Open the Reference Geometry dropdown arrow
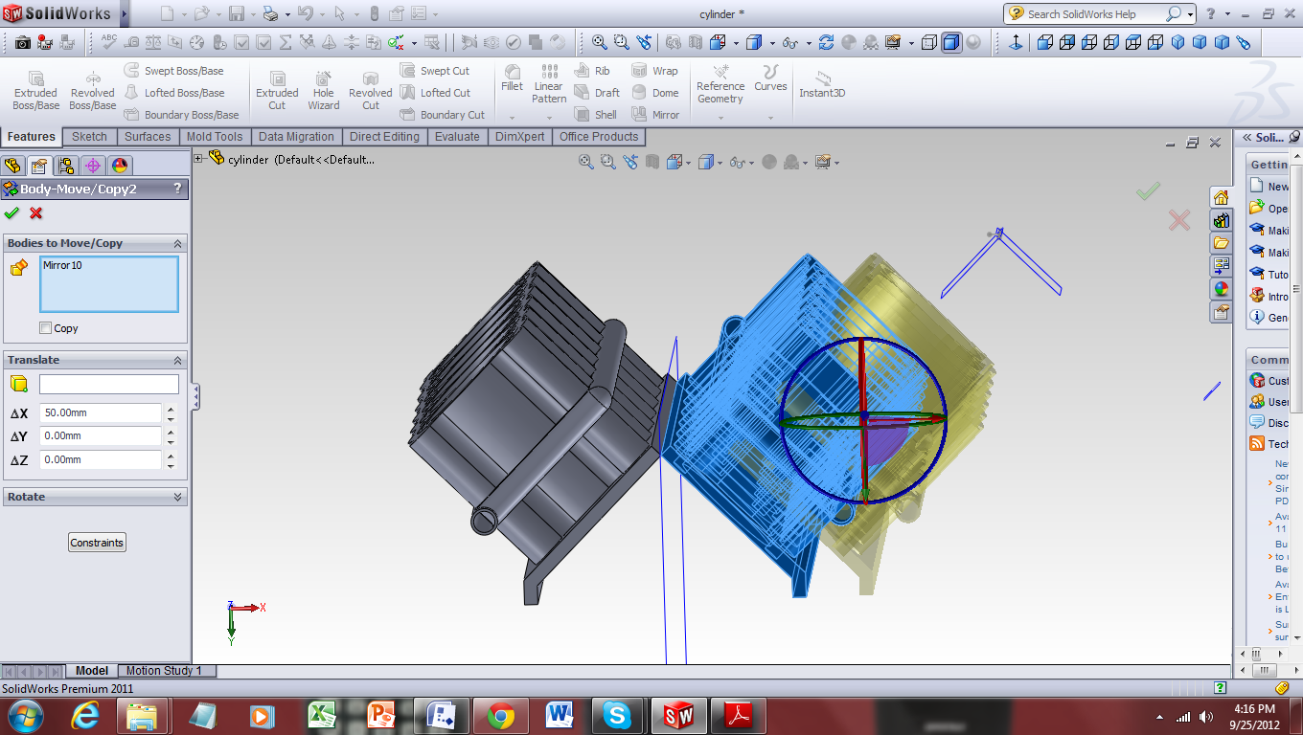This screenshot has height=735, width=1303. (720, 118)
